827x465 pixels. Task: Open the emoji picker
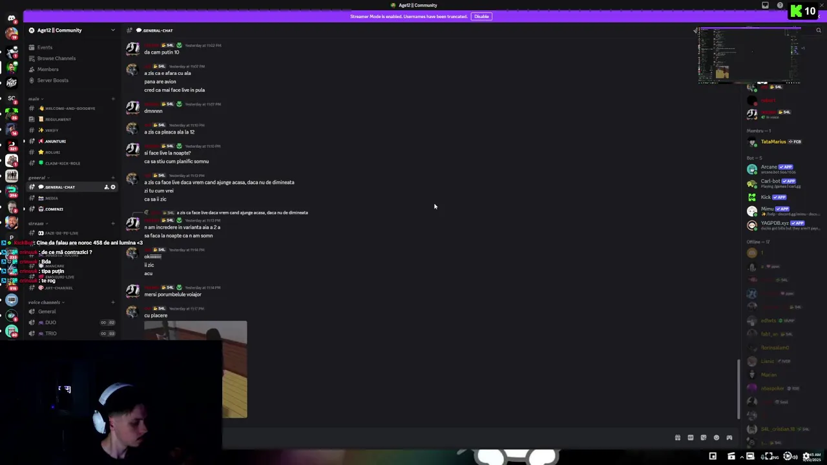click(x=717, y=438)
